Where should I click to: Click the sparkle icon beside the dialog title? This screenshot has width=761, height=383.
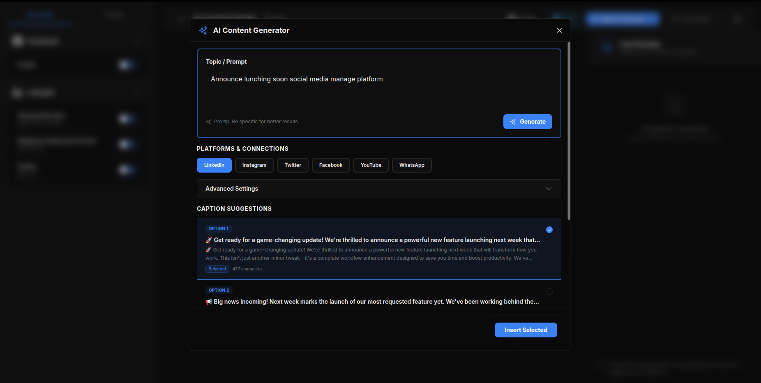[x=203, y=30]
